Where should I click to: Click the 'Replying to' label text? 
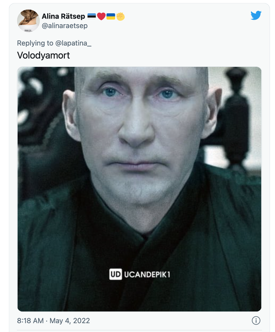(x=35, y=43)
